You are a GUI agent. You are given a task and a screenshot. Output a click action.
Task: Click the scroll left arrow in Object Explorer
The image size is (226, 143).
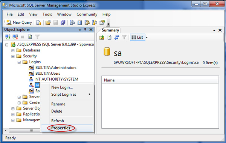coord(6,131)
